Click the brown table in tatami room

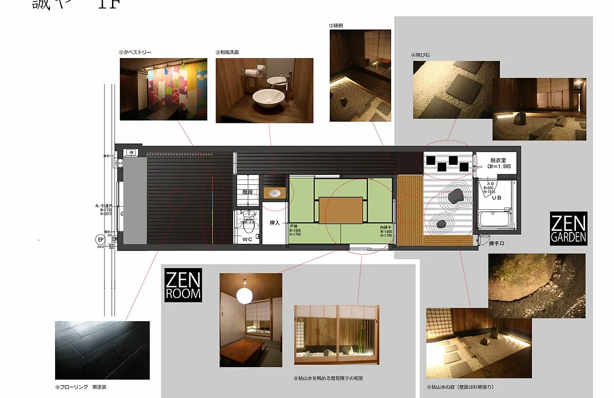click(341, 209)
